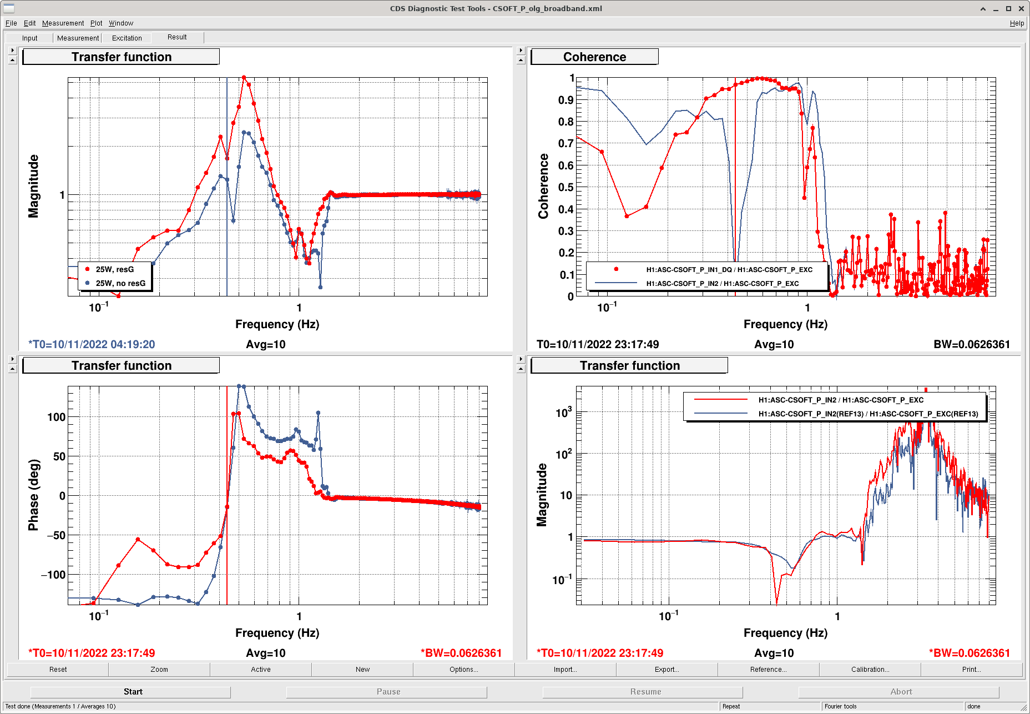This screenshot has width=1030, height=714.
Task: Switch to the Excitation tab
Action: (x=127, y=38)
